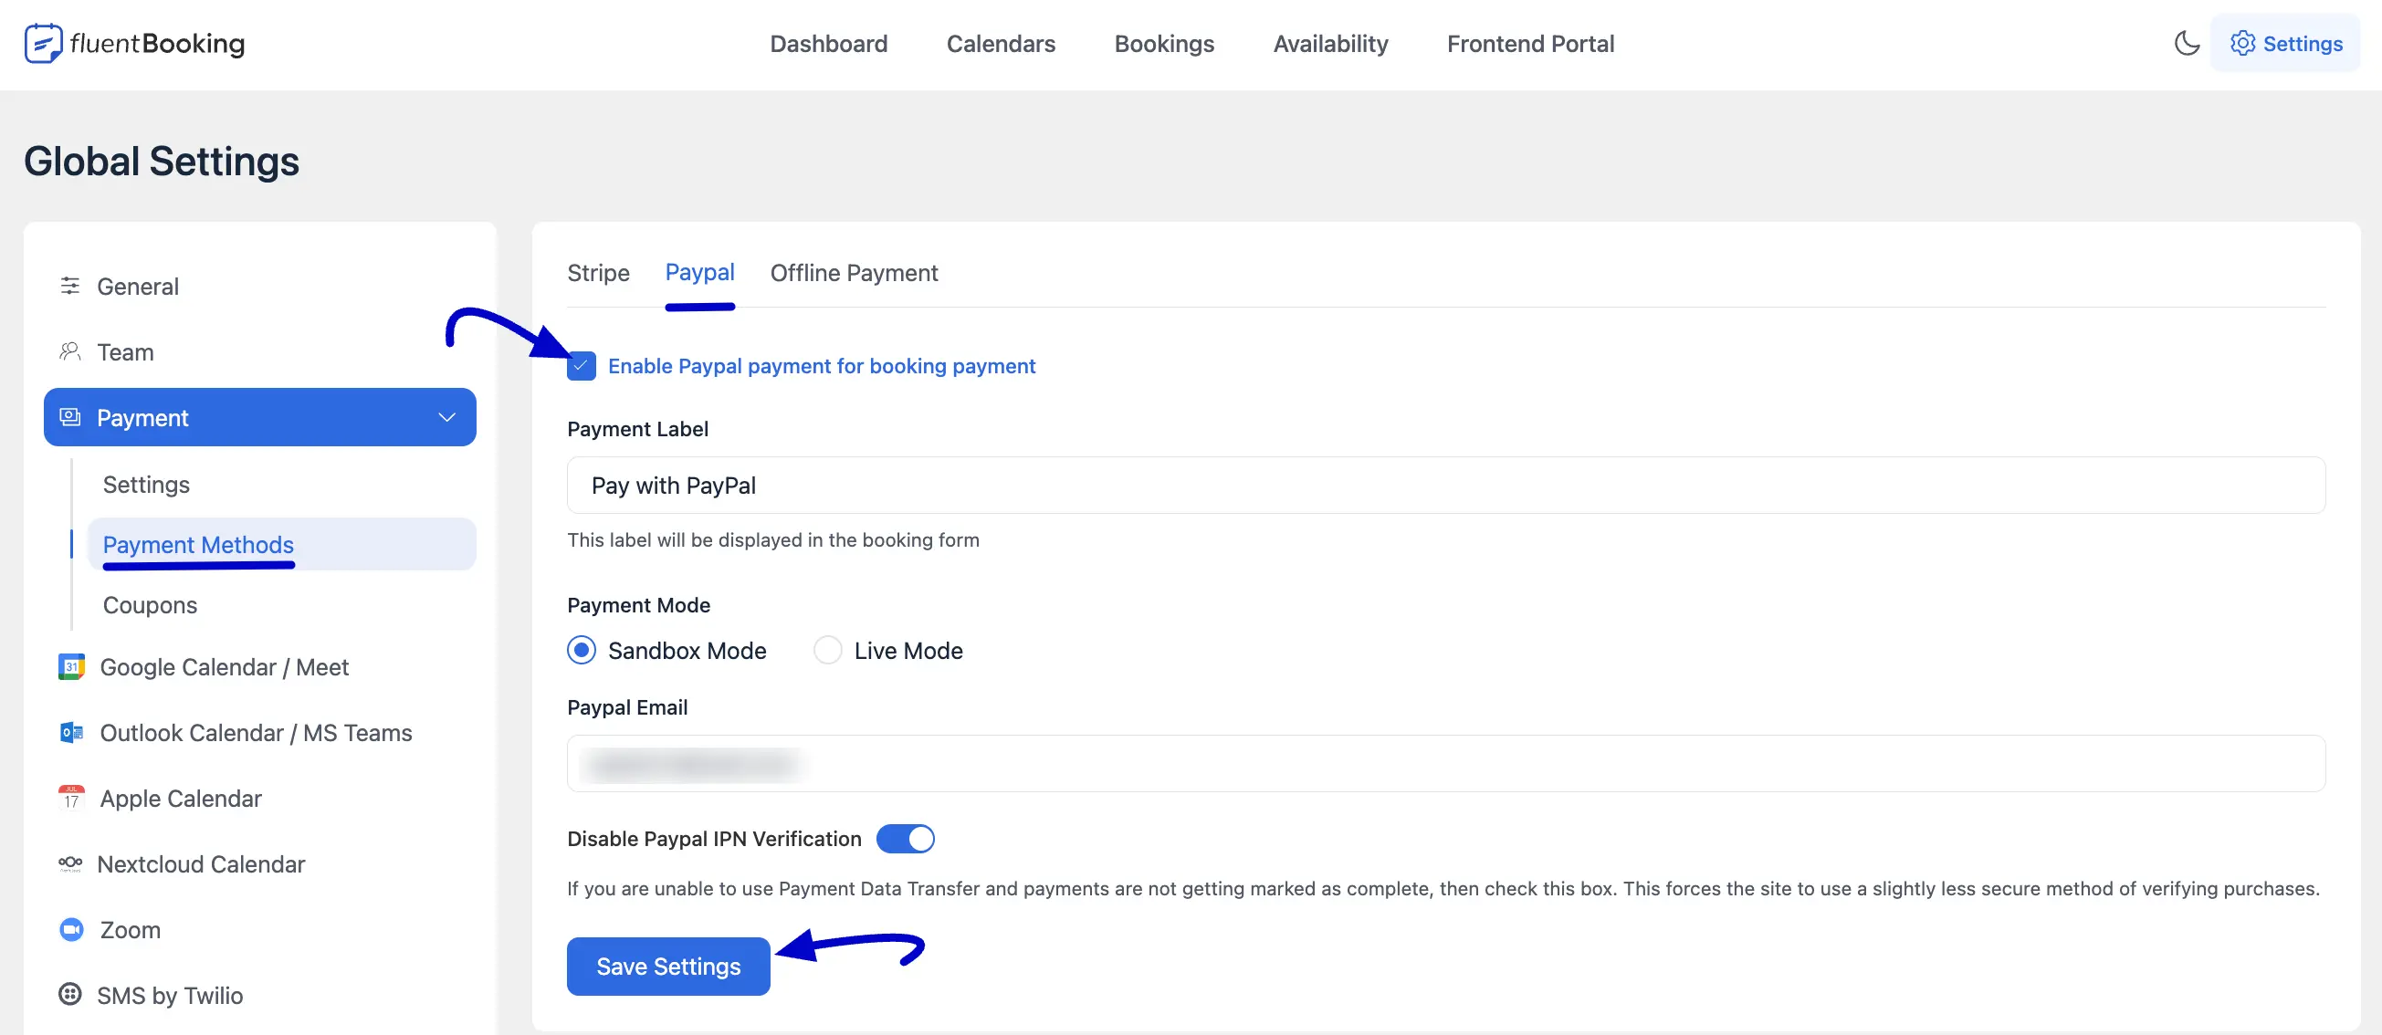Open Apple Calendar settings
2382x1035 pixels.
click(260, 798)
